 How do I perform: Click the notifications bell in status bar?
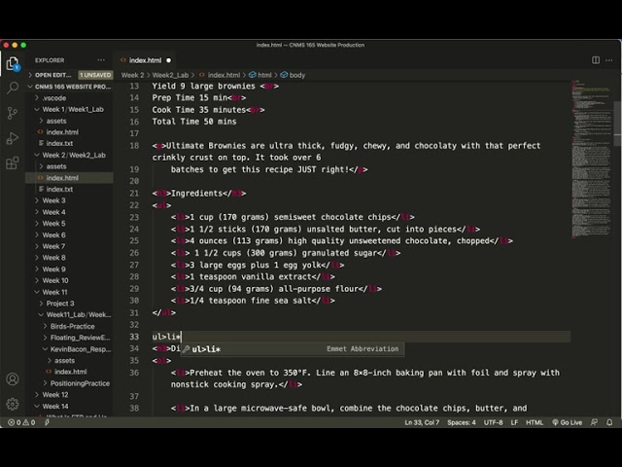(x=609, y=422)
